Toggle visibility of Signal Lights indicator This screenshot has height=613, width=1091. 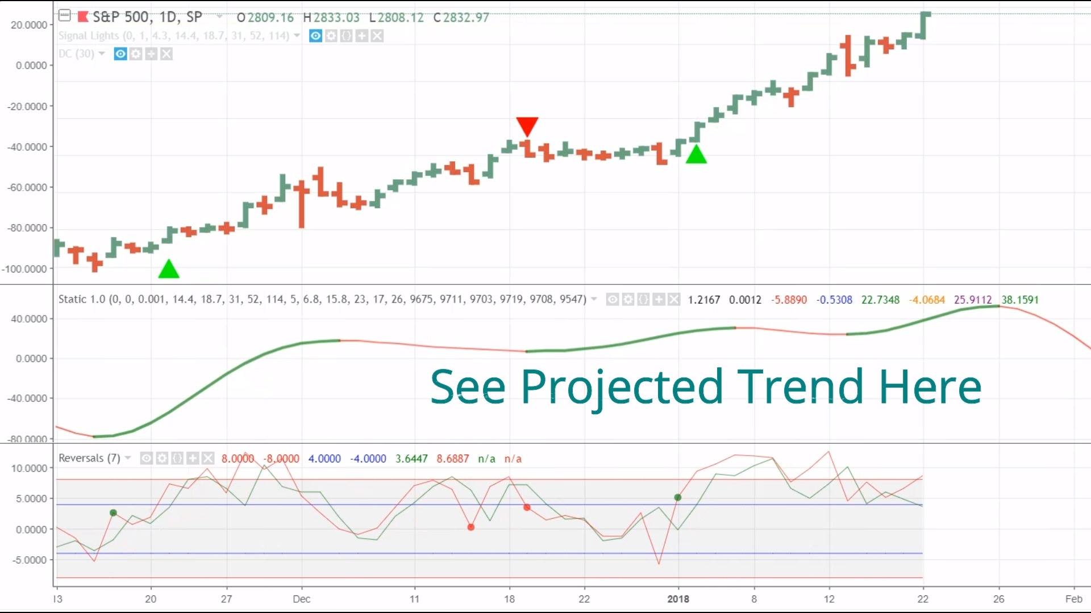pyautogui.click(x=316, y=36)
